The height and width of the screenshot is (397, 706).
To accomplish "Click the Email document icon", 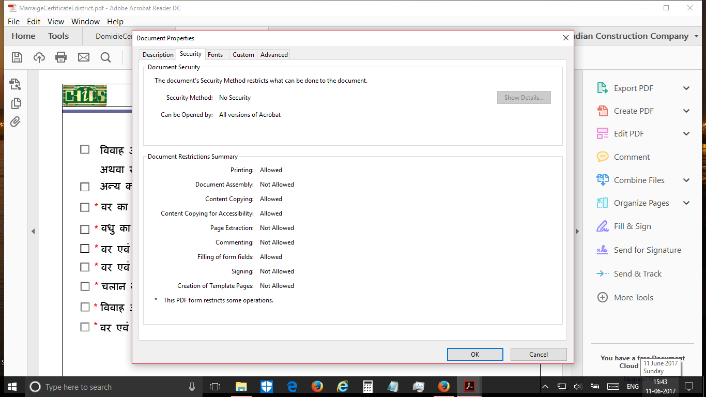I will (x=83, y=57).
